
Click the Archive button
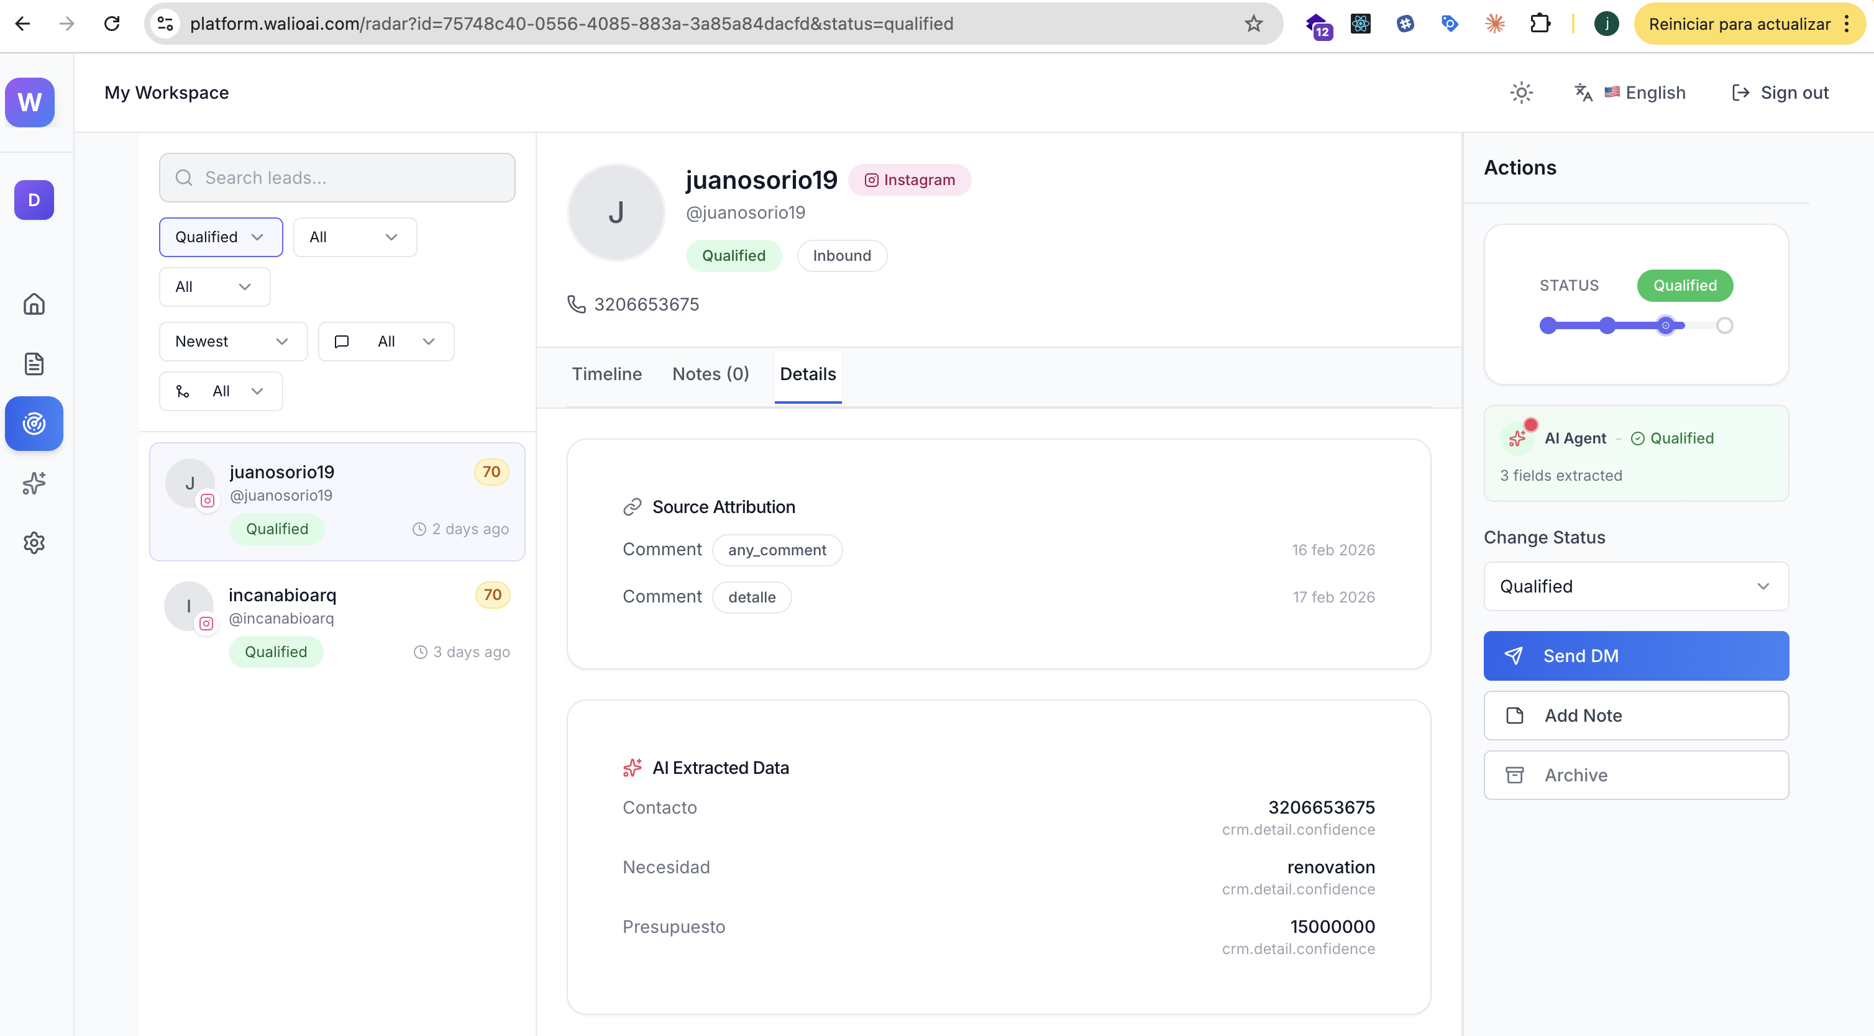pos(1635,775)
